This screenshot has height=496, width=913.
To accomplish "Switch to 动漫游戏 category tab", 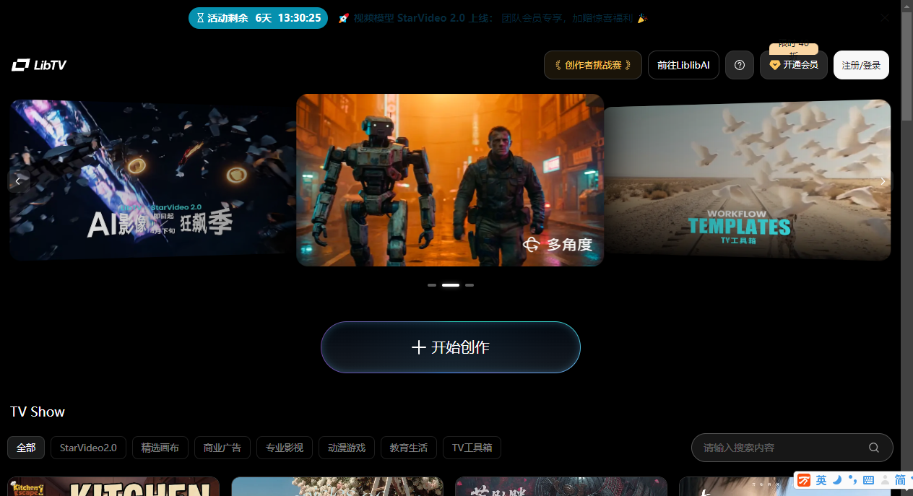I will tap(347, 448).
